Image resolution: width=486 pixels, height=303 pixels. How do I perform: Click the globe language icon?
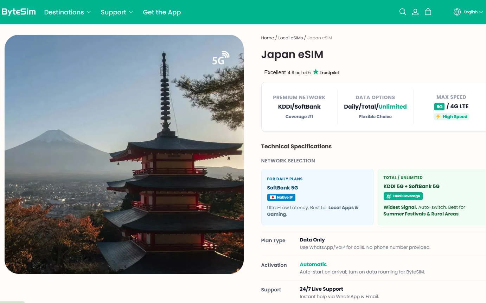coord(457,12)
